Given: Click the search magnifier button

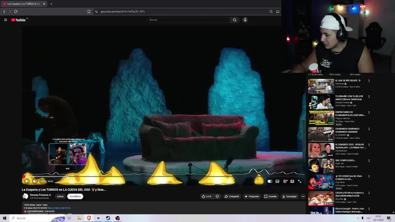Looking at the screenshot, I should coord(235,20).
